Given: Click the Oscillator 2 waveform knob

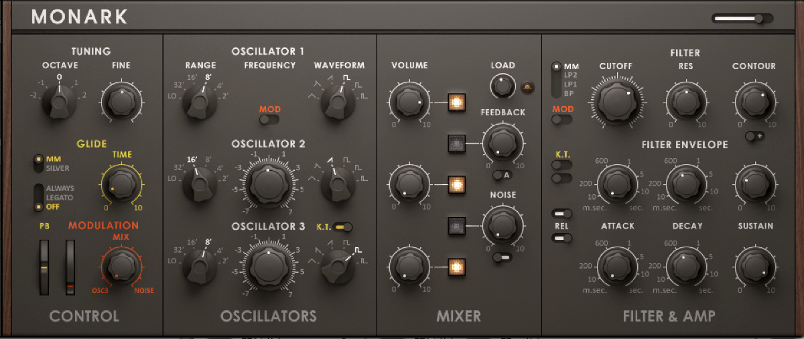Looking at the screenshot, I should click(x=338, y=184).
